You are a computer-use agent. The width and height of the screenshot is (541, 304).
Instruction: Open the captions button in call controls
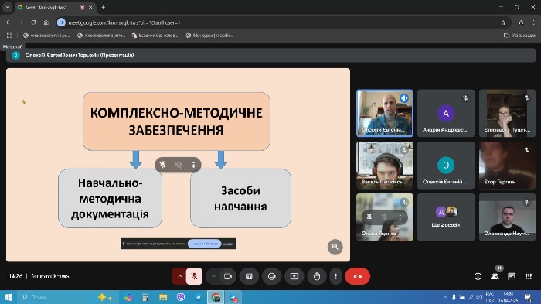(x=249, y=276)
